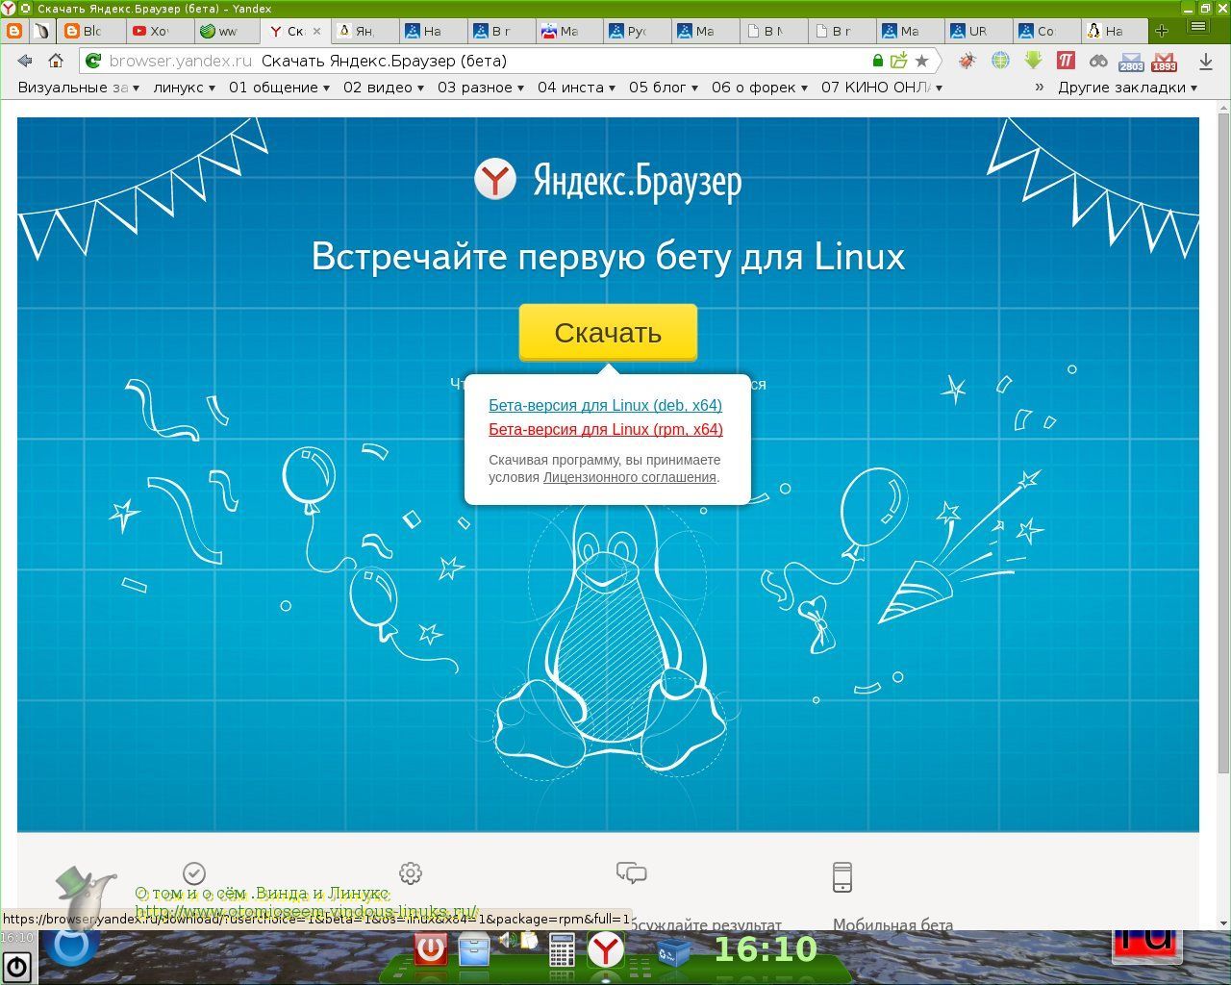Click the checkmark feature icon on page
Image resolution: width=1231 pixels, height=985 pixels.
[x=194, y=873]
